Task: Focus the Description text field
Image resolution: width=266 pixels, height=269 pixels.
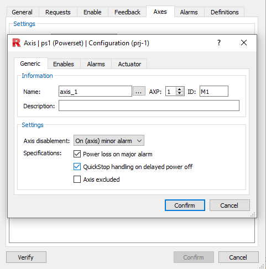Action: (x=149, y=106)
